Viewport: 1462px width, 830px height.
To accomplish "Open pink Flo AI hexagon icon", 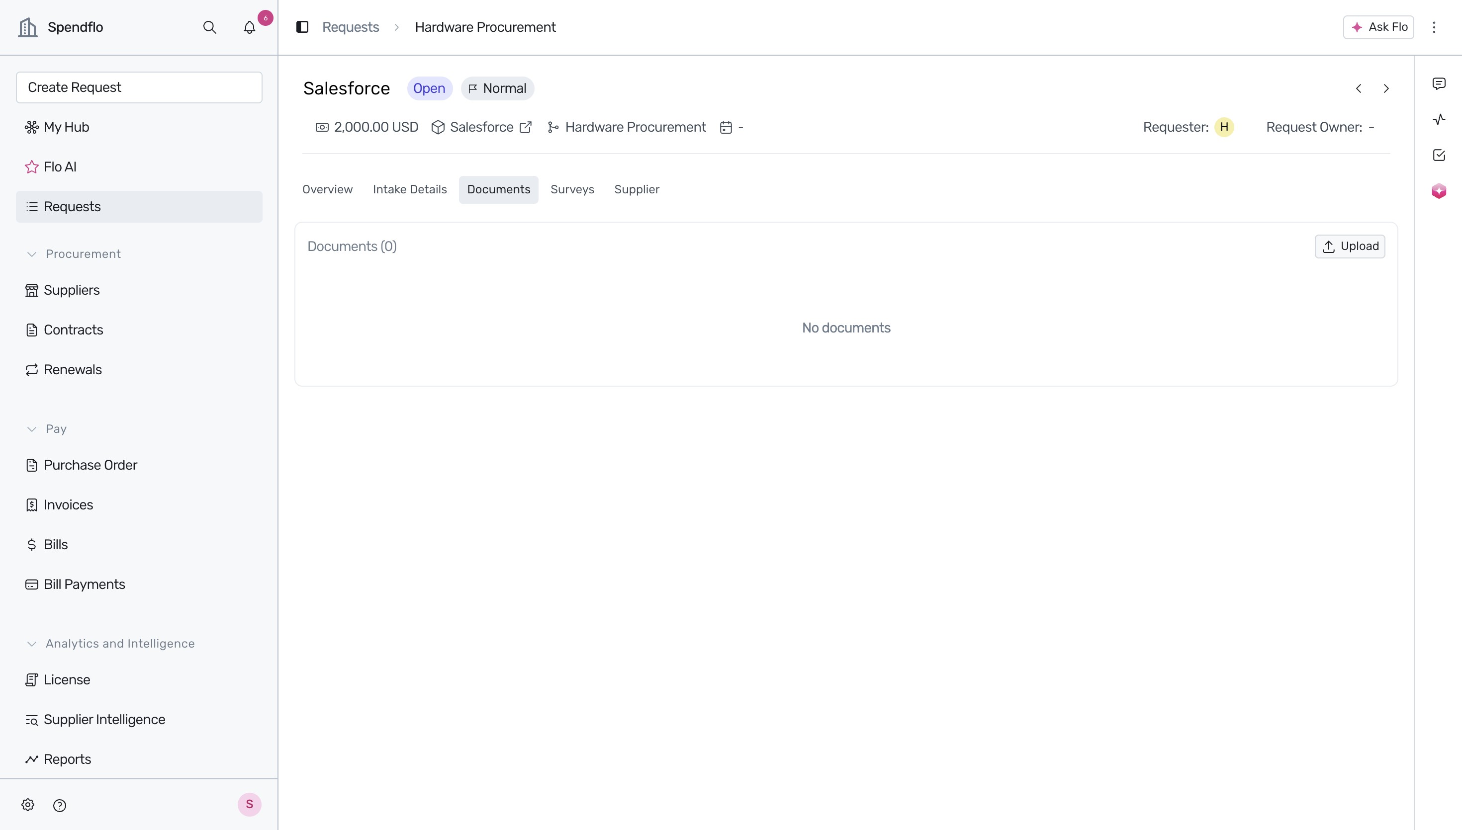I will pos(1439,190).
